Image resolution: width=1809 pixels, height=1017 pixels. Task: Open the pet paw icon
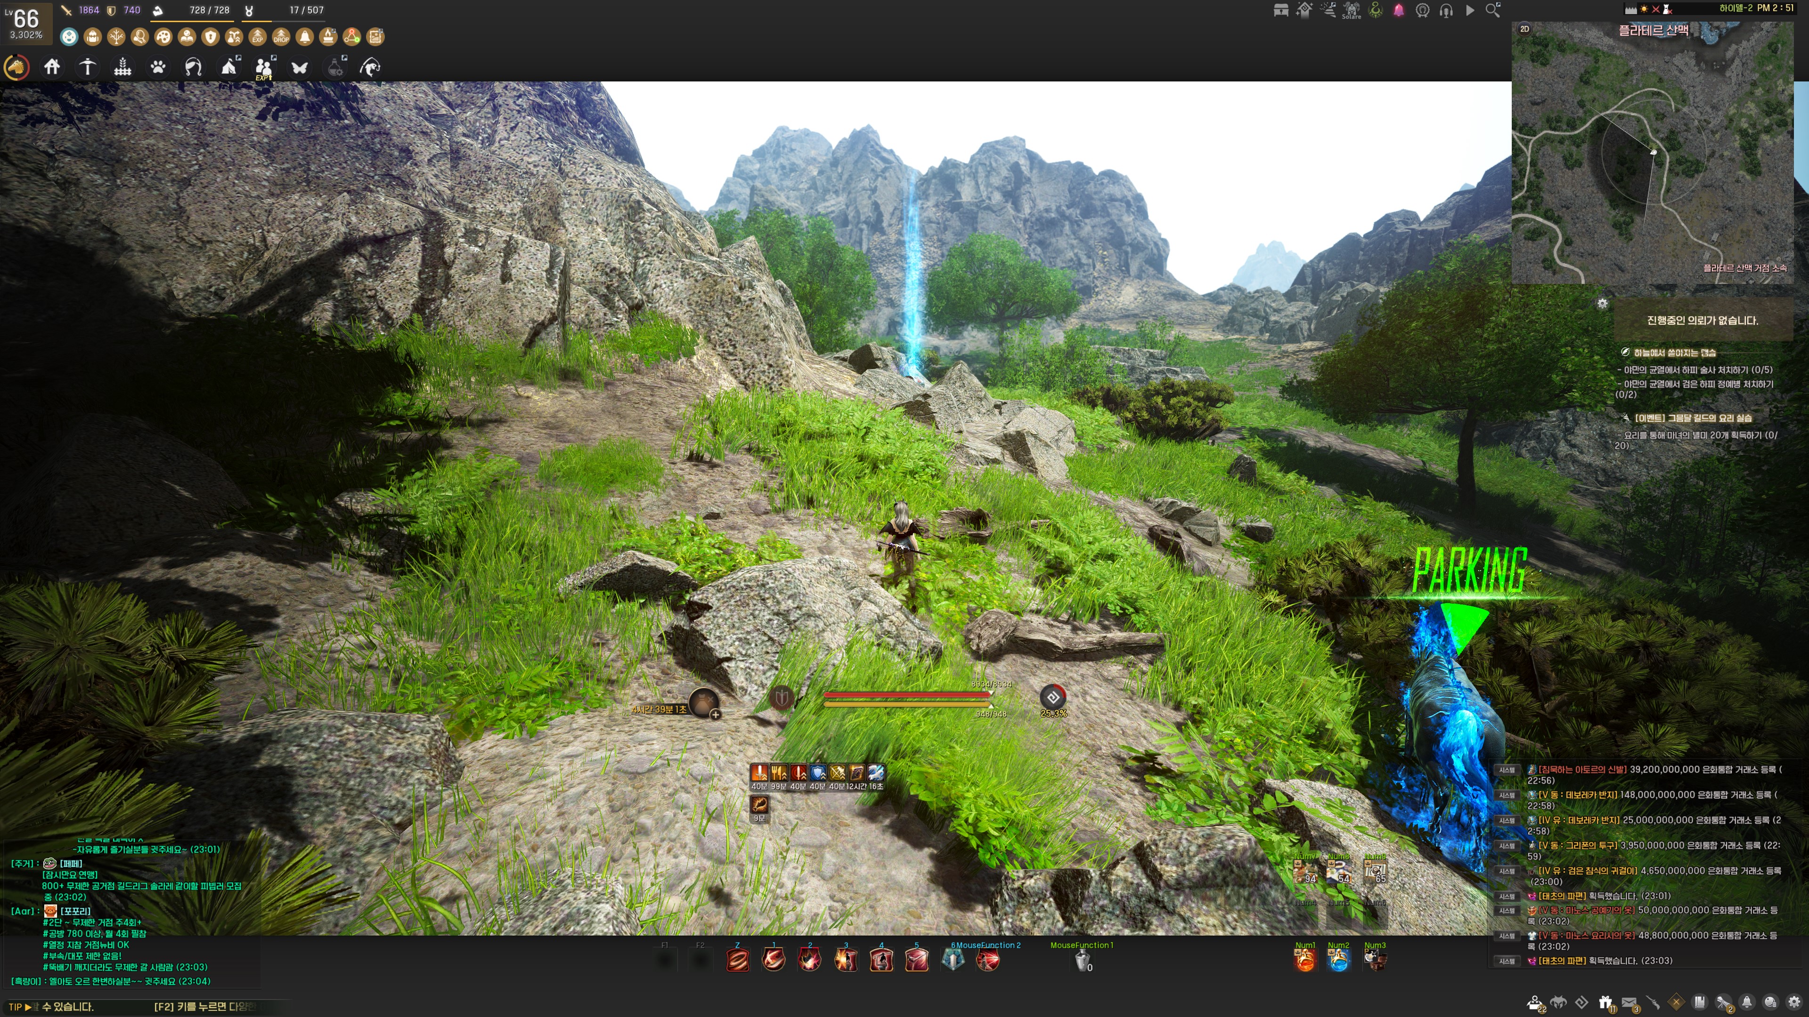click(x=158, y=67)
